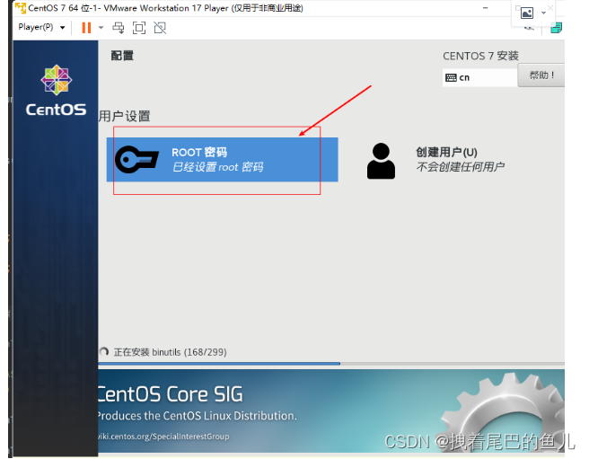Expand the image overlay dropdown arrow
589x459 pixels.
(x=543, y=13)
